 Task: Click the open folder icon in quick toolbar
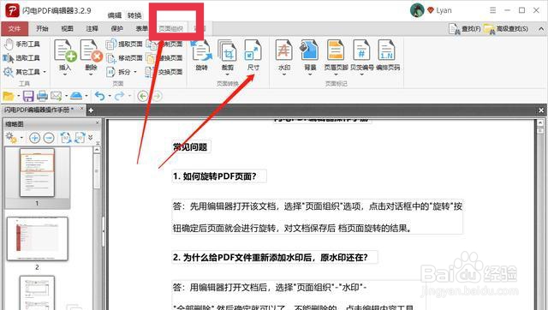click(x=9, y=96)
